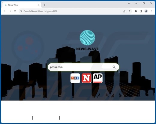This screenshot has height=124, width=156.
Task: Open a new tab with plus button
Action: click(45, 5)
